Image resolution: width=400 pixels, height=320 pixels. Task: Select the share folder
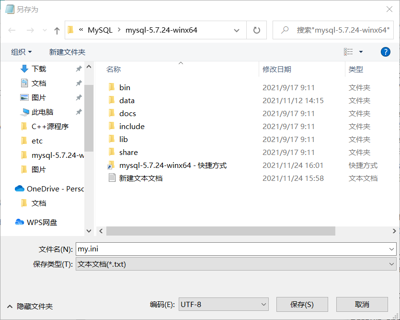click(x=128, y=153)
